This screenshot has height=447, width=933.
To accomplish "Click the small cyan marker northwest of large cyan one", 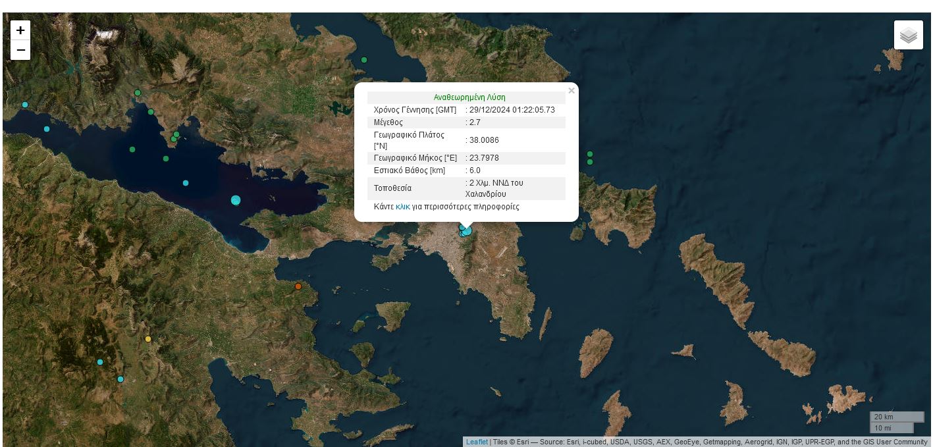I will pyautogui.click(x=186, y=183).
